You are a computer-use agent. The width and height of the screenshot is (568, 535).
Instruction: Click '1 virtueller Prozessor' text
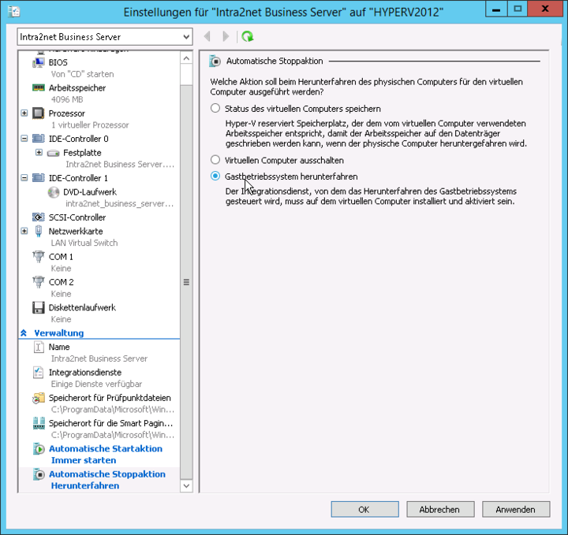pos(90,124)
